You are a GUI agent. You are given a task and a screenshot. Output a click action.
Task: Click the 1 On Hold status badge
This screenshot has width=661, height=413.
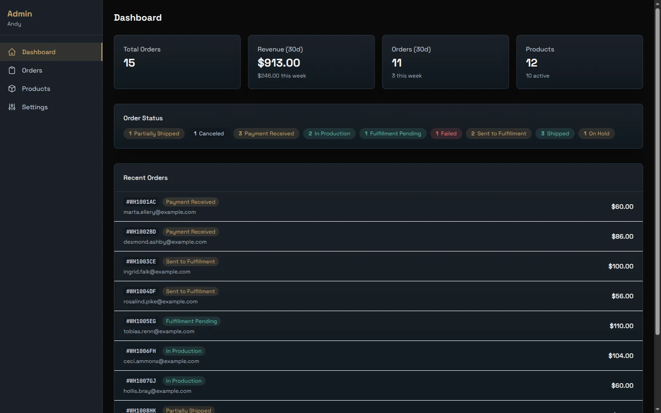coord(597,134)
